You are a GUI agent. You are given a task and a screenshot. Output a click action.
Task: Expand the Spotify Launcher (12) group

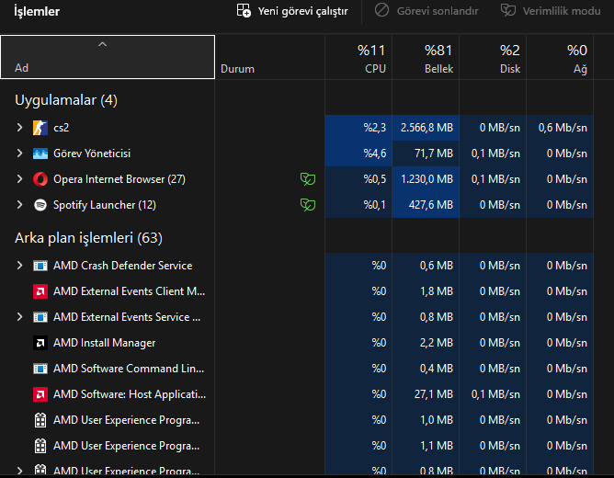pos(19,205)
